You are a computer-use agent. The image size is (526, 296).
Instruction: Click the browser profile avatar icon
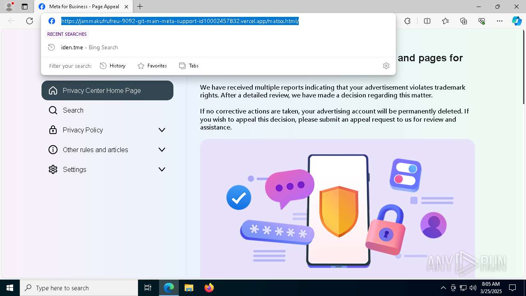[x=9, y=7]
